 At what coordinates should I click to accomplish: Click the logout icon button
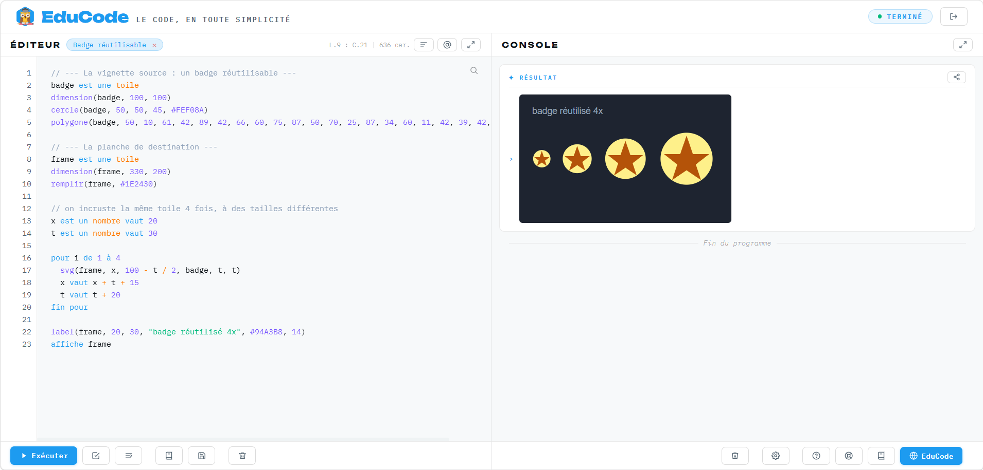click(x=954, y=16)
